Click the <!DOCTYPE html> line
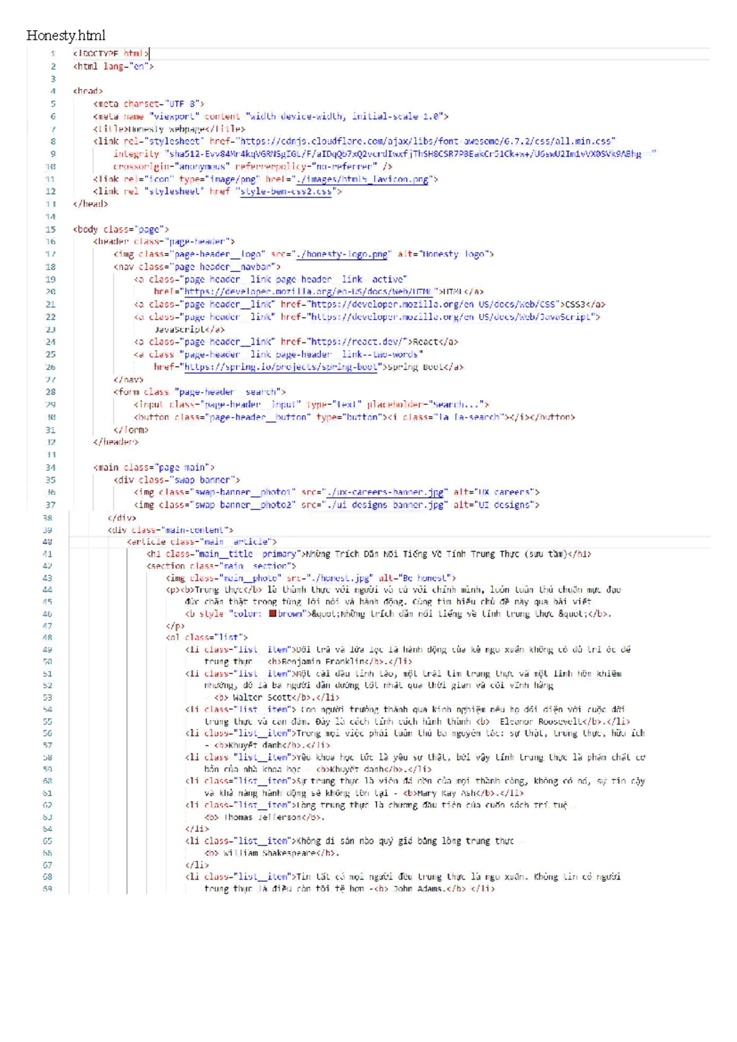 click(111, 53)
